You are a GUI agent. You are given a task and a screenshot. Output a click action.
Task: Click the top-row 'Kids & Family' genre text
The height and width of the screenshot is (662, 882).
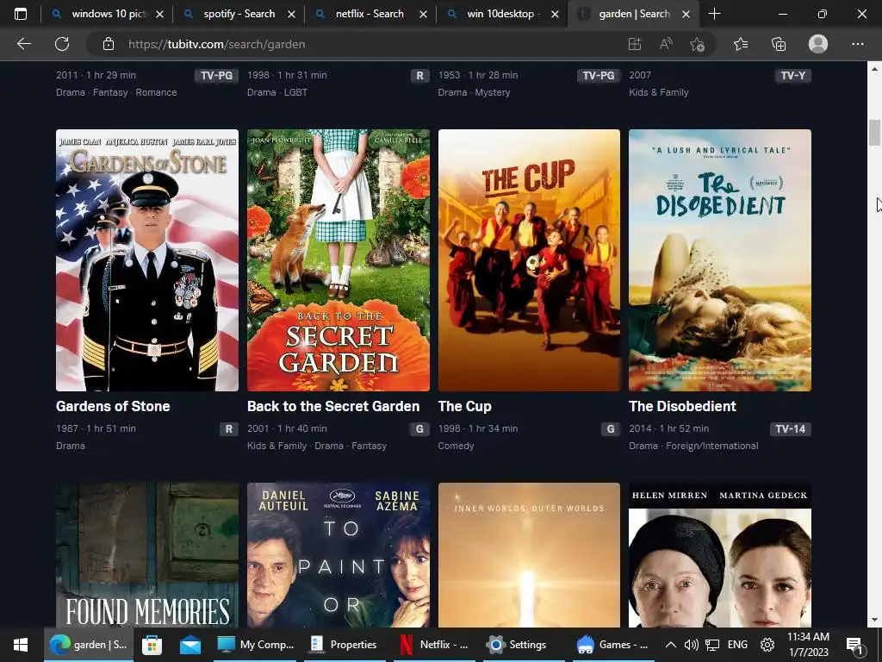pos(659,92)
